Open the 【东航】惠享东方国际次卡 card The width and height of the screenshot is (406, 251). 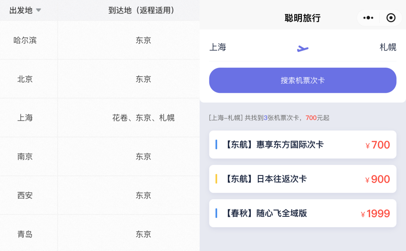pos(274,145)
